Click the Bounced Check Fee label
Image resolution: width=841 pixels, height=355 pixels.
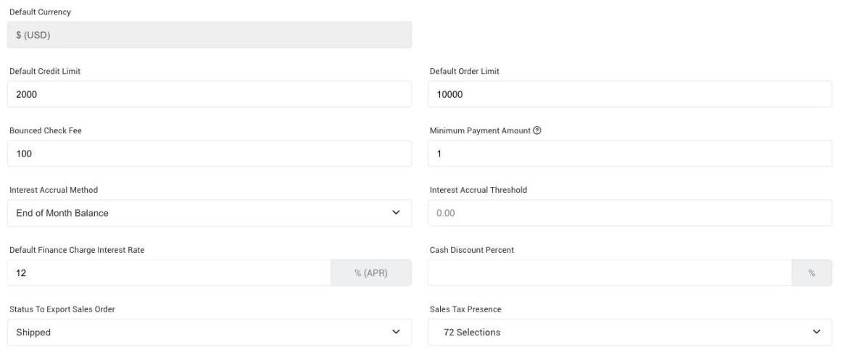click(x=46, y=130)
